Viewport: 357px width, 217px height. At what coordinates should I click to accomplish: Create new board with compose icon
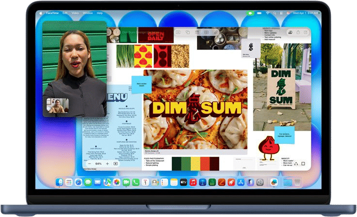[x=306, y=33]
